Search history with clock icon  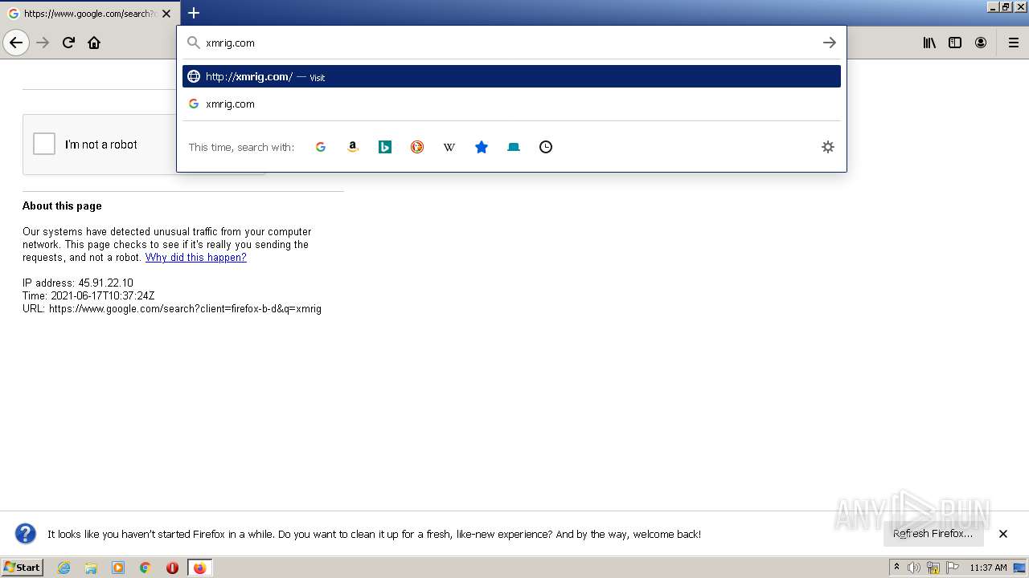(x=546, y=147)
